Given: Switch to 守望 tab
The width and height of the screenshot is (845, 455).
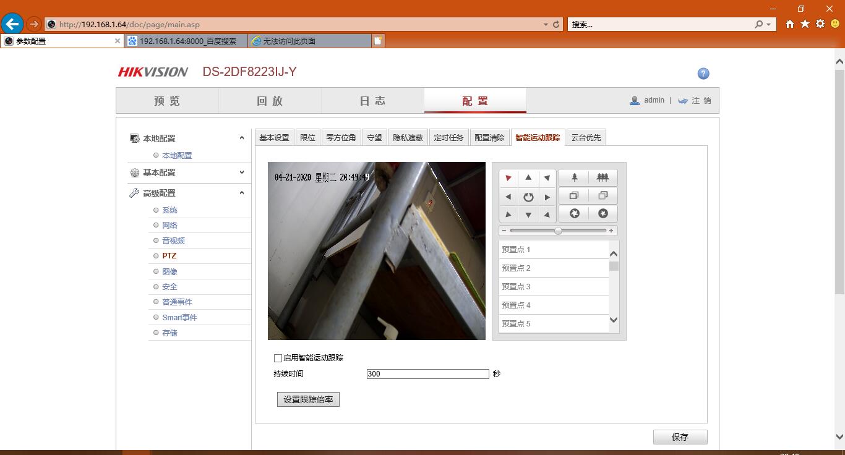Looking at the screenshot, I should [374, 137].
